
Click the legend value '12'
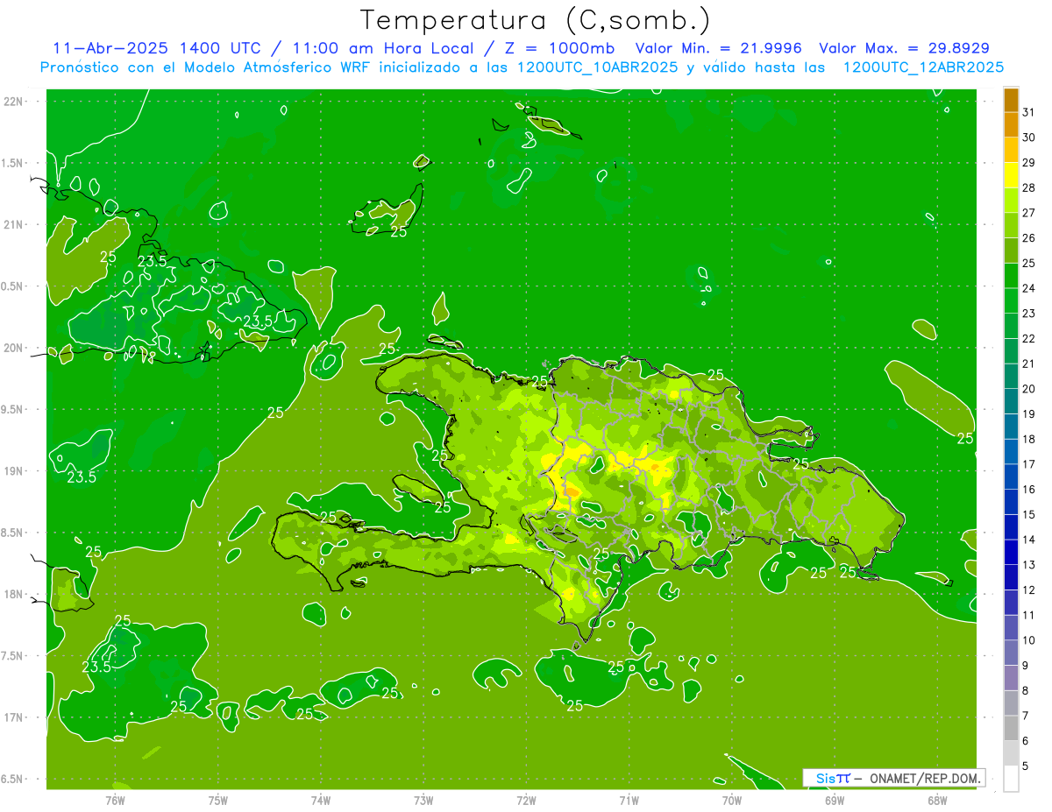(x=1029, y=590)
